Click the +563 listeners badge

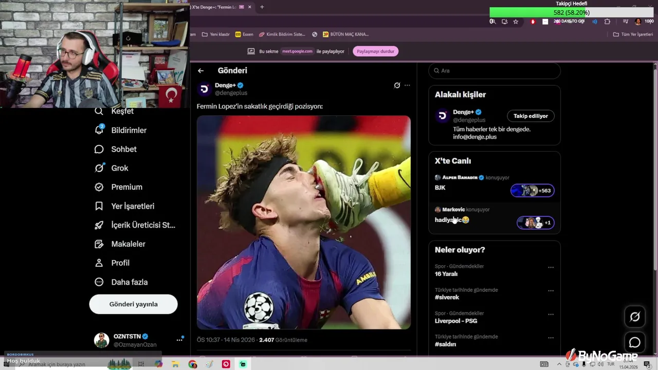(532, 191)
